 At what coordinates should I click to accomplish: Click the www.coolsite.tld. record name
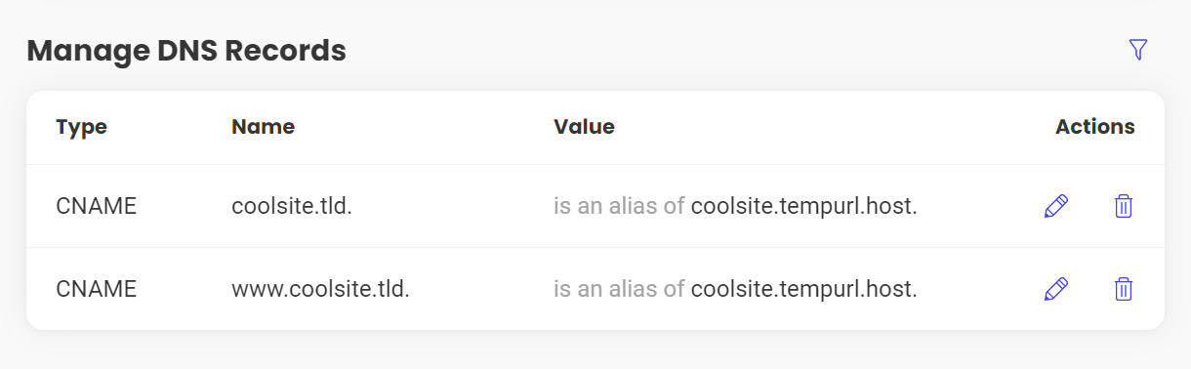coord(320,289)
